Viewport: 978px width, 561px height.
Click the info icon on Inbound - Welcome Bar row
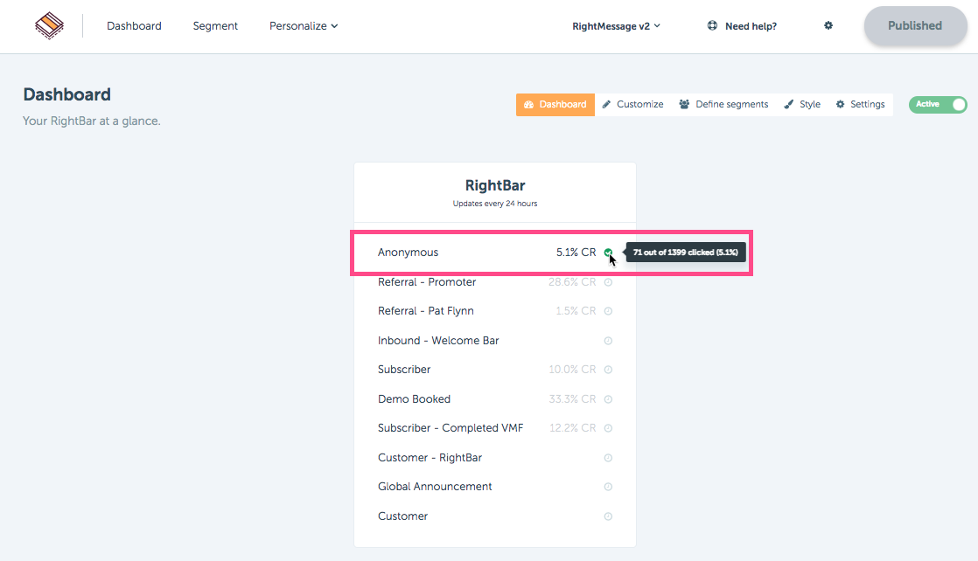click(x=608, y=340)
